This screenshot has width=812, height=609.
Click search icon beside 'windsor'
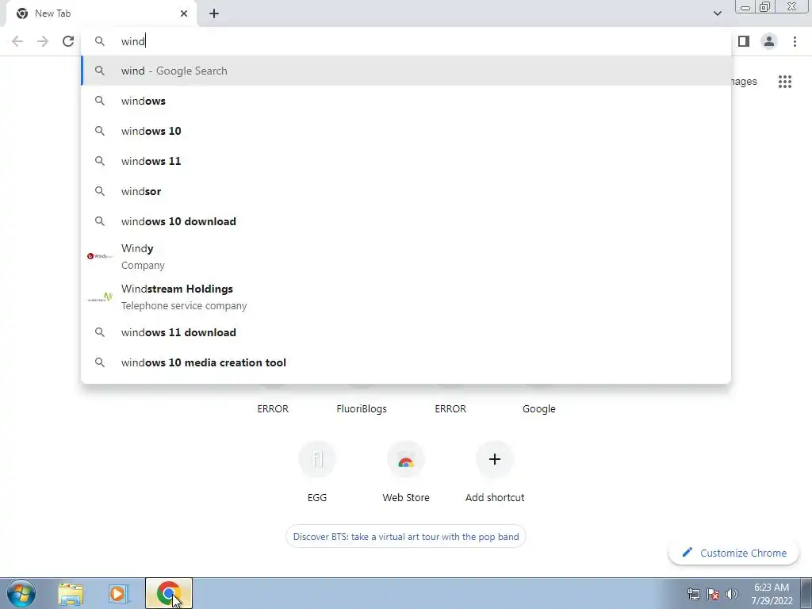point(99,191)
